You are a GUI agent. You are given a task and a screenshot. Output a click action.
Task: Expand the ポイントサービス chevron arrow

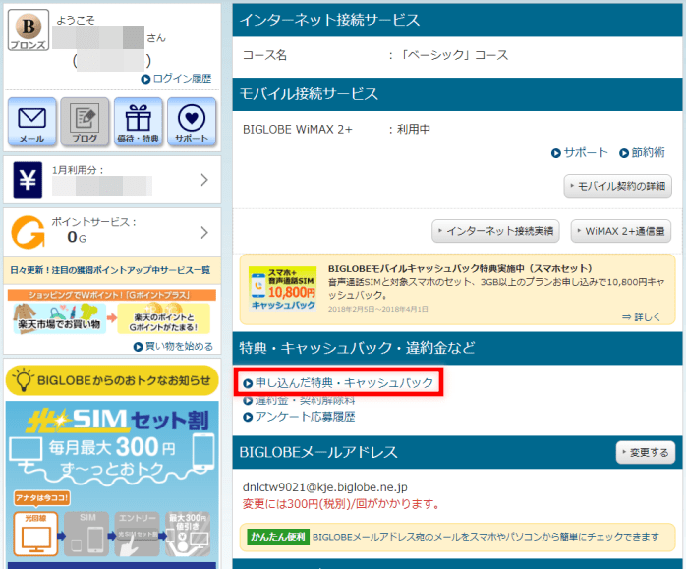pos(204,232)
